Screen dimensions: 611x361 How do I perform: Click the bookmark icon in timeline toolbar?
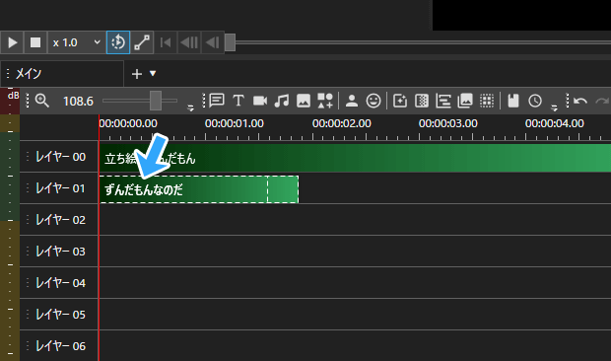513,101
